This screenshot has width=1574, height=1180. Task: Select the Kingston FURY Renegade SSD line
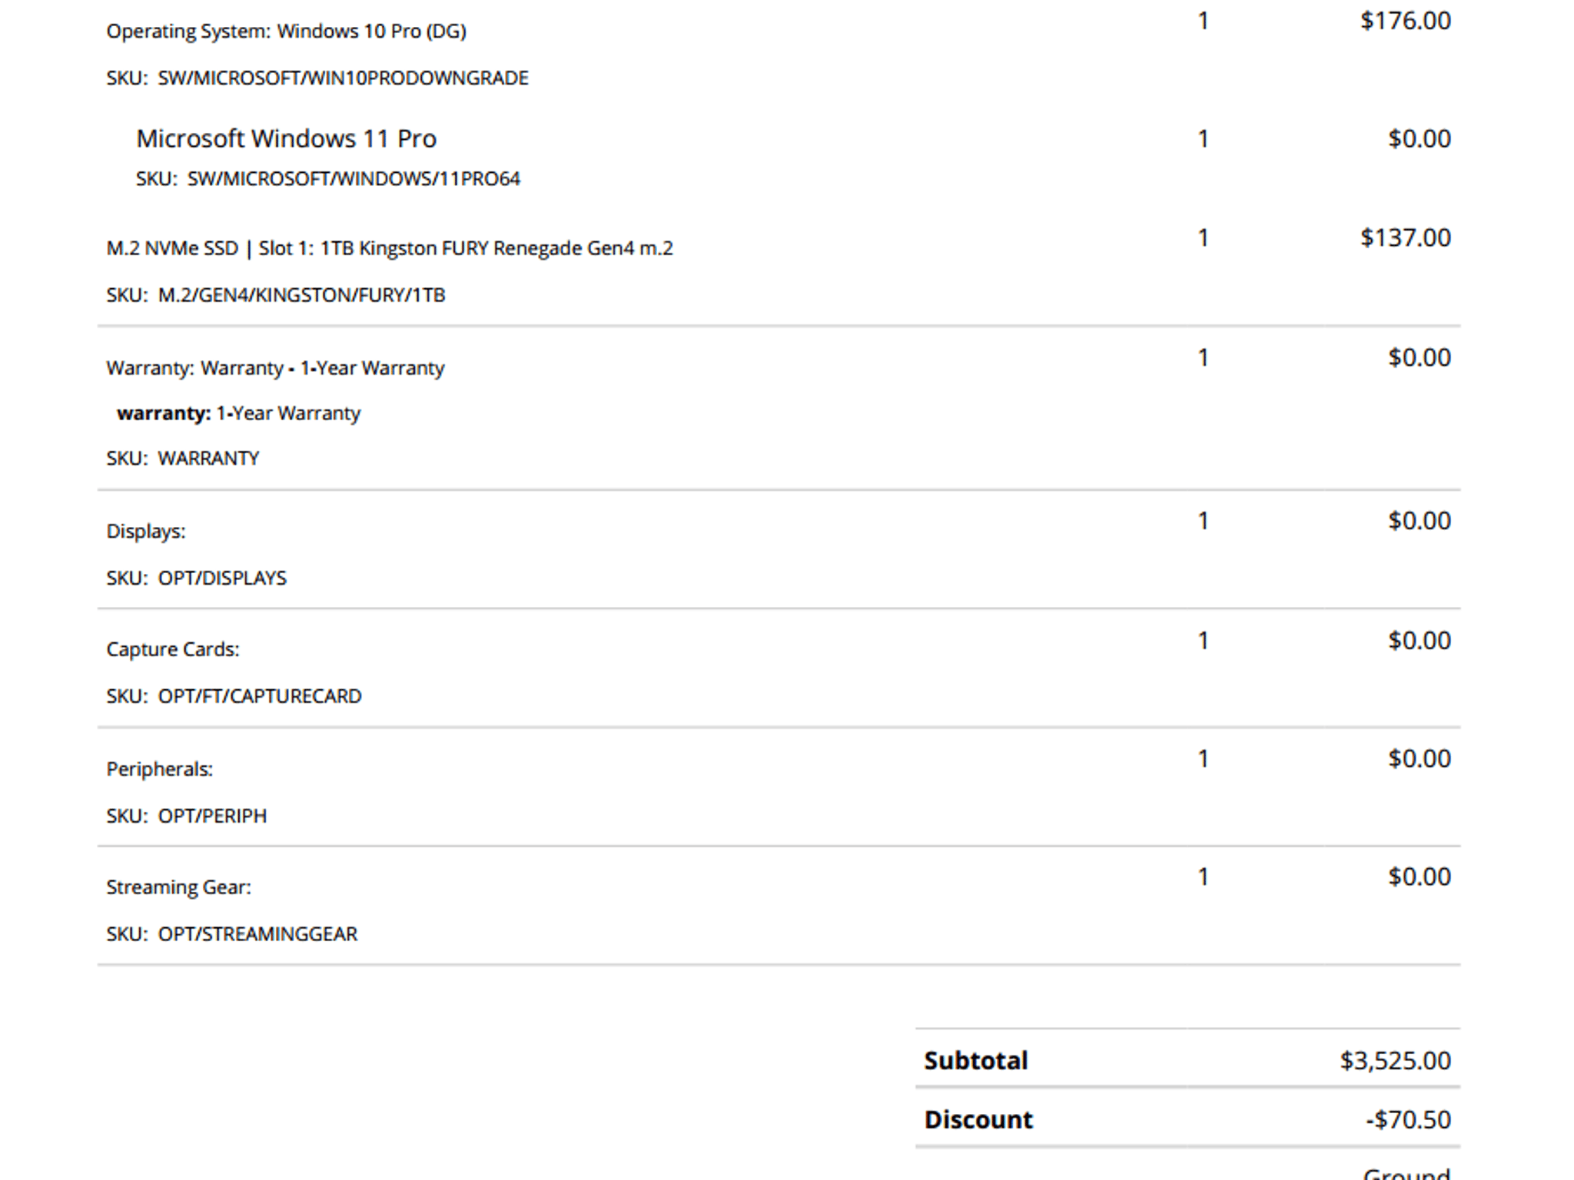(x=390, y=248)
